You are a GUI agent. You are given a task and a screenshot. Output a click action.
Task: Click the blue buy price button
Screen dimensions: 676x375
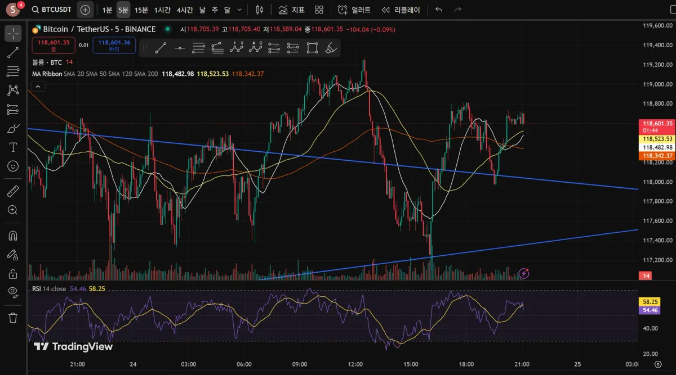coord(114,45)
